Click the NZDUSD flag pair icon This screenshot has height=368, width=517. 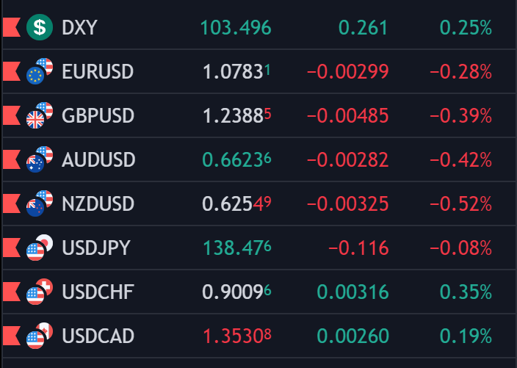(40, 203)
